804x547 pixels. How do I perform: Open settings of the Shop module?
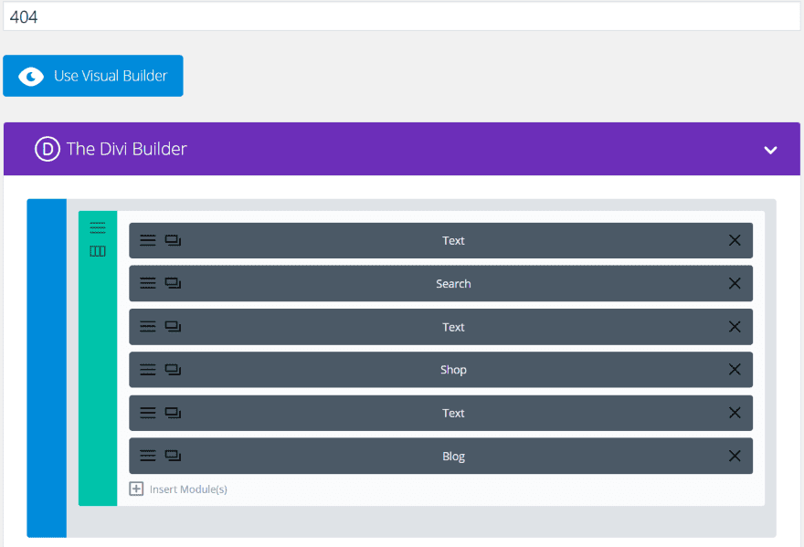pos(147,370)
